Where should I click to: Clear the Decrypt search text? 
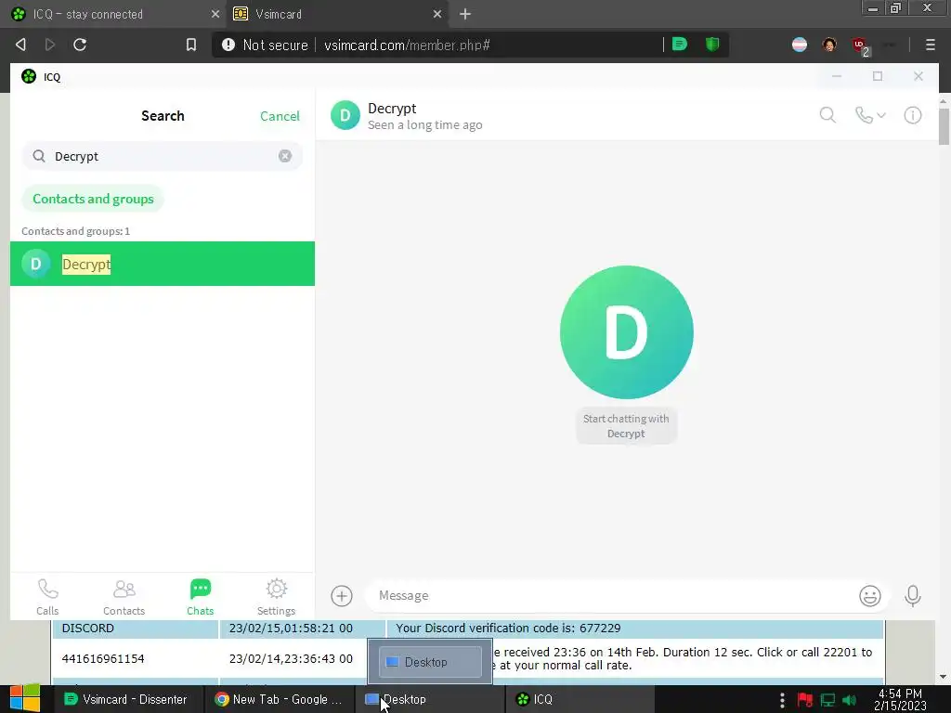point(285,156)
